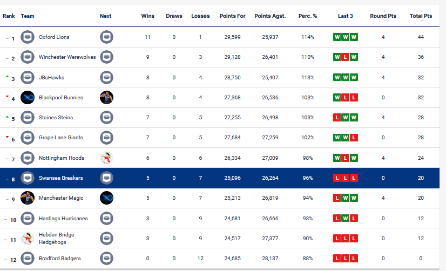Open Blackpool Bunnies' next opponent avatar
The height and width of the screenshot is (271, 446).
coord(106,98)
